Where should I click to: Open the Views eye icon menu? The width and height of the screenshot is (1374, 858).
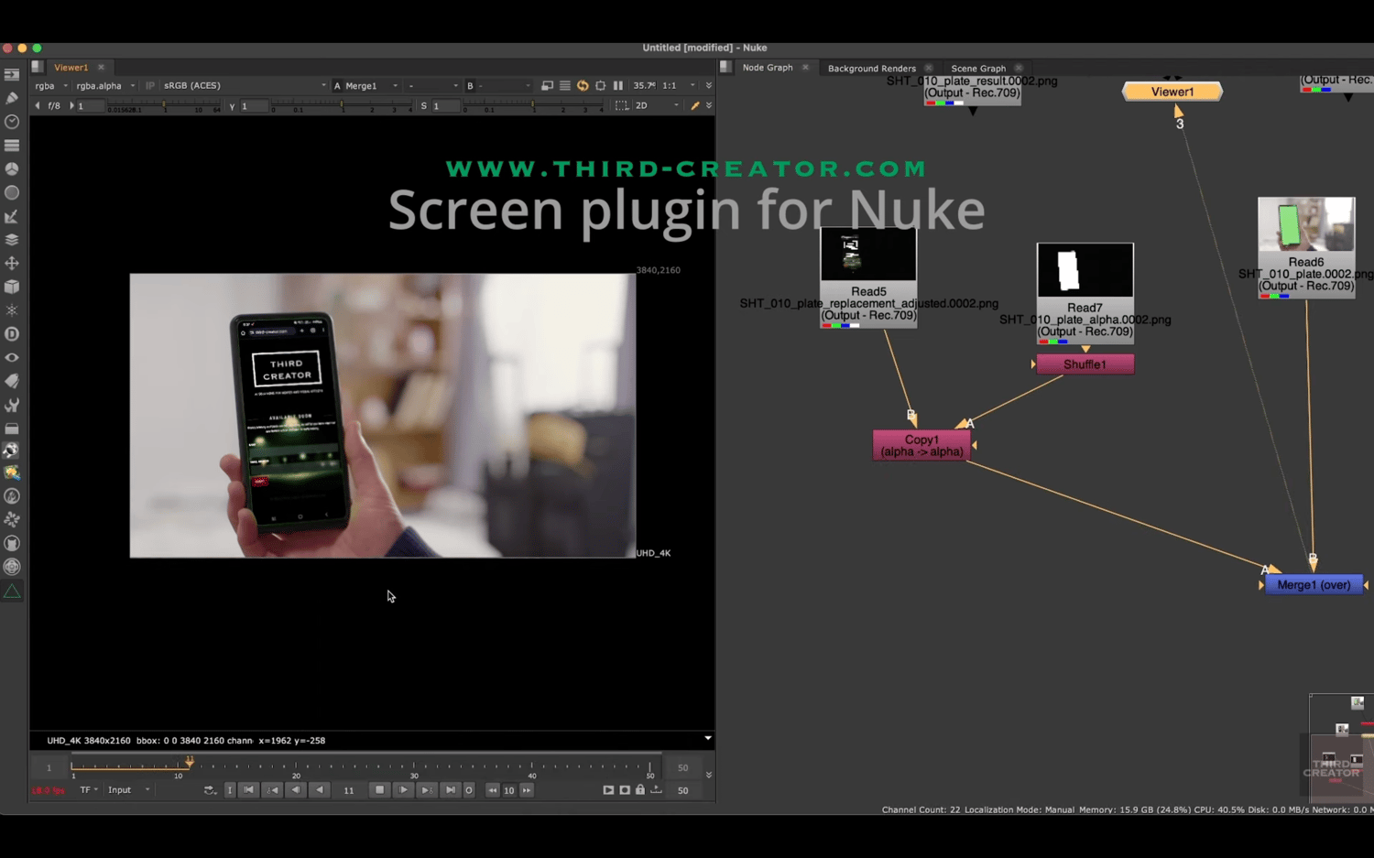pos(12,358)
